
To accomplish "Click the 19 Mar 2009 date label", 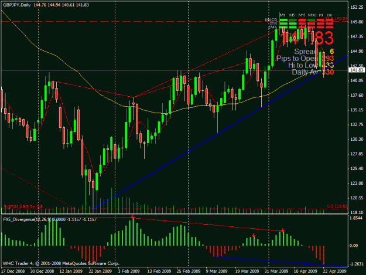I will point(247,271).
